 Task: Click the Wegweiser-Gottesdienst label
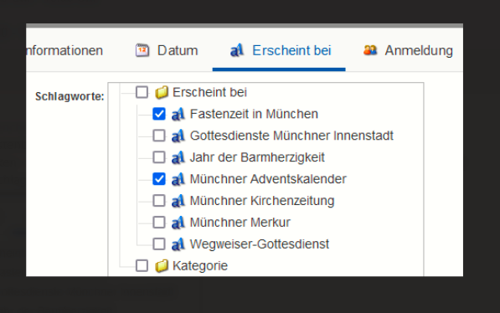point(260,244)
